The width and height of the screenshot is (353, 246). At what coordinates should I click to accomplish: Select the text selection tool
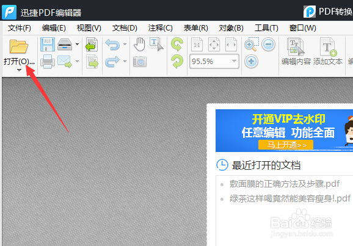[x=156, y=45]
